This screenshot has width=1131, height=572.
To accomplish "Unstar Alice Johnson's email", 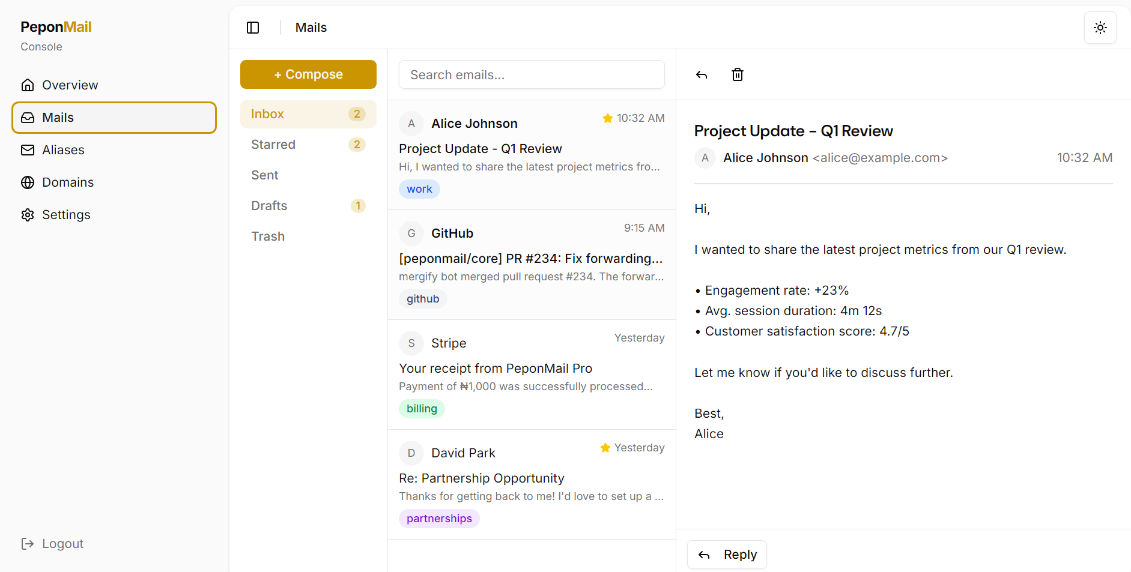I will 607,118.
